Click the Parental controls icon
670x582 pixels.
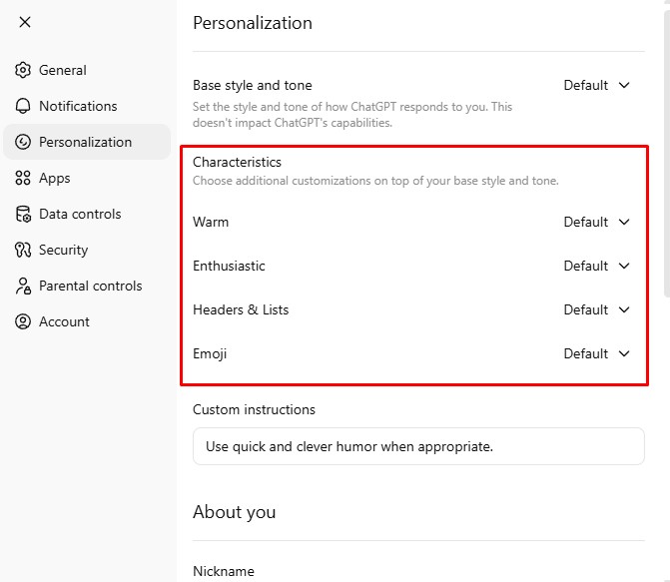[x=23, y=286]
